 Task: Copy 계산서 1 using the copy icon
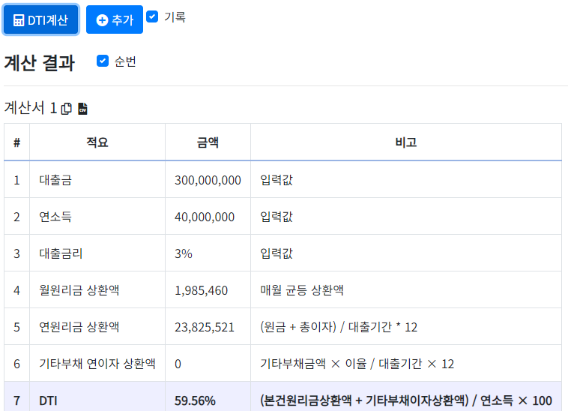66,108
